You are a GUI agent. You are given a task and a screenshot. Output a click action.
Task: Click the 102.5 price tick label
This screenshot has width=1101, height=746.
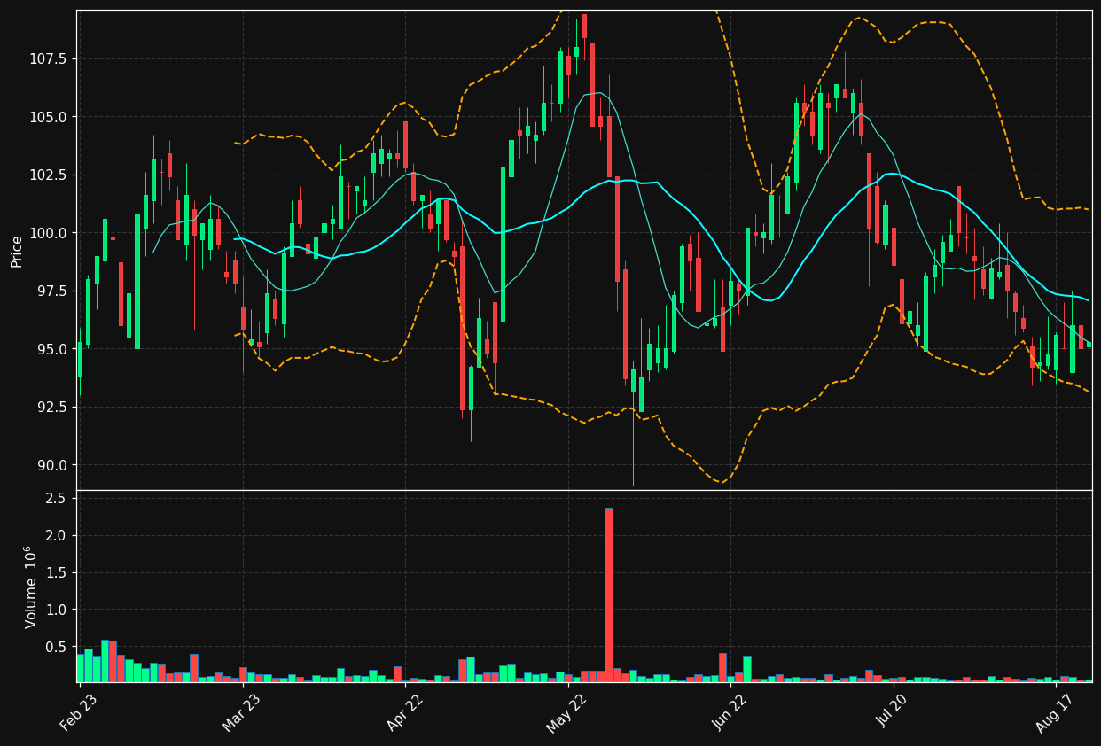click(47, 175)
